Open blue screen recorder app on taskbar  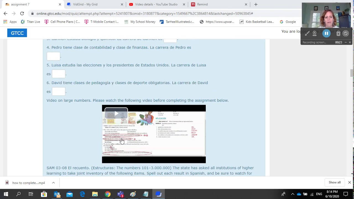click(158, 194)
